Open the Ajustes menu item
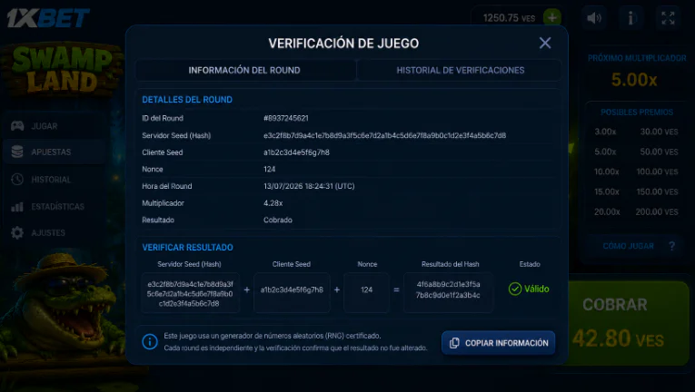The image size is (695, 392). pyautogui.click(x=54, y=232)
